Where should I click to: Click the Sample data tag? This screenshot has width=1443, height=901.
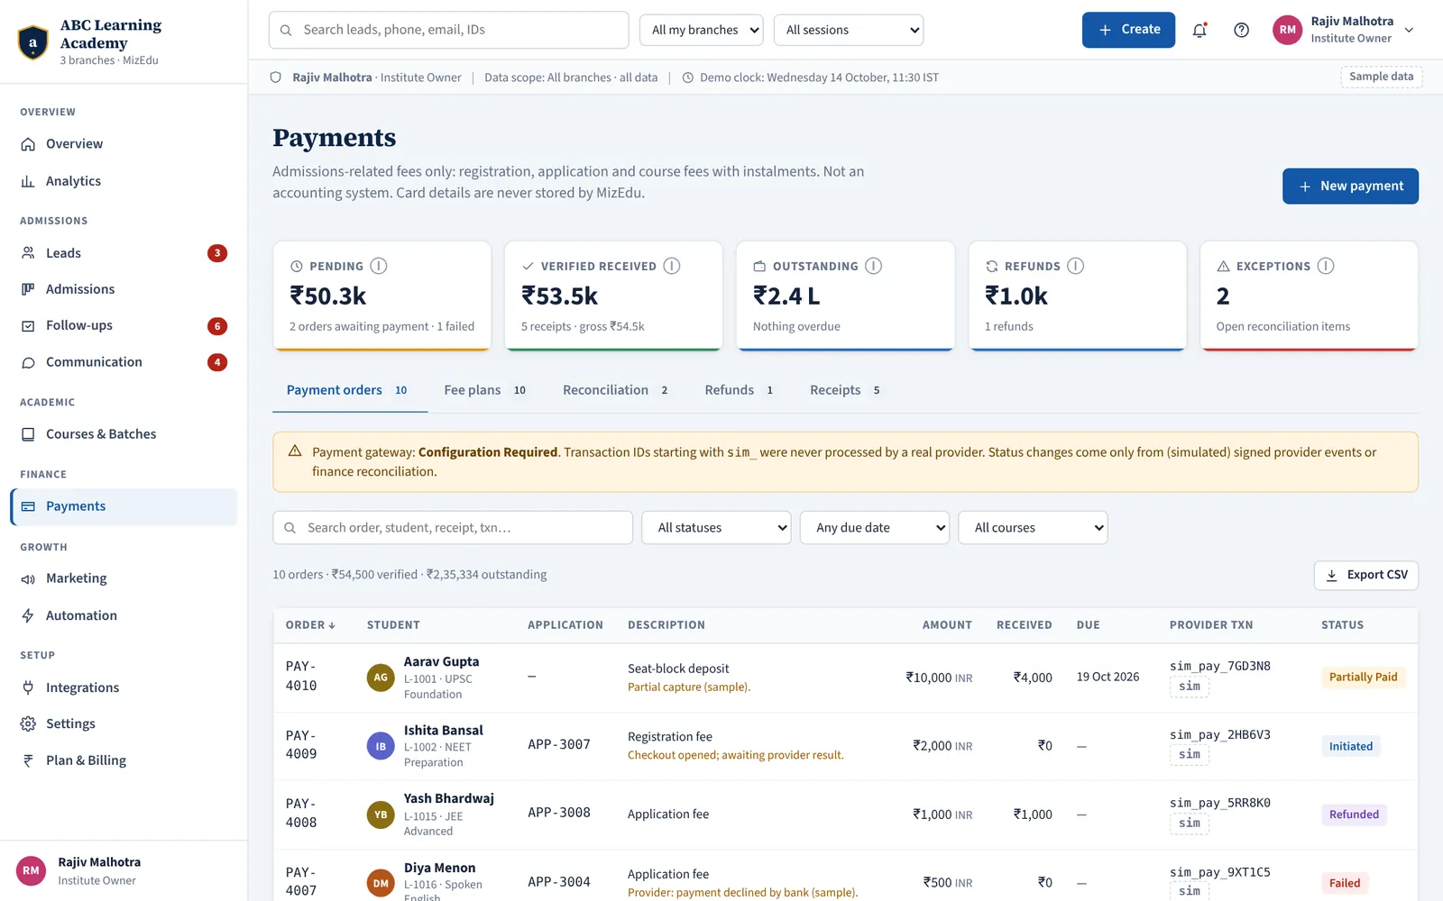[1381, 77]
